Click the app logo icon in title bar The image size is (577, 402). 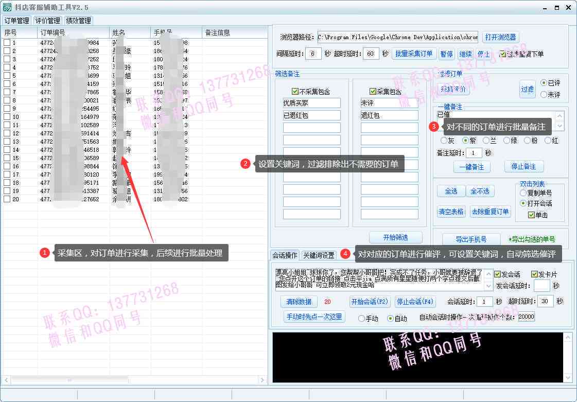tap(7, 7)
